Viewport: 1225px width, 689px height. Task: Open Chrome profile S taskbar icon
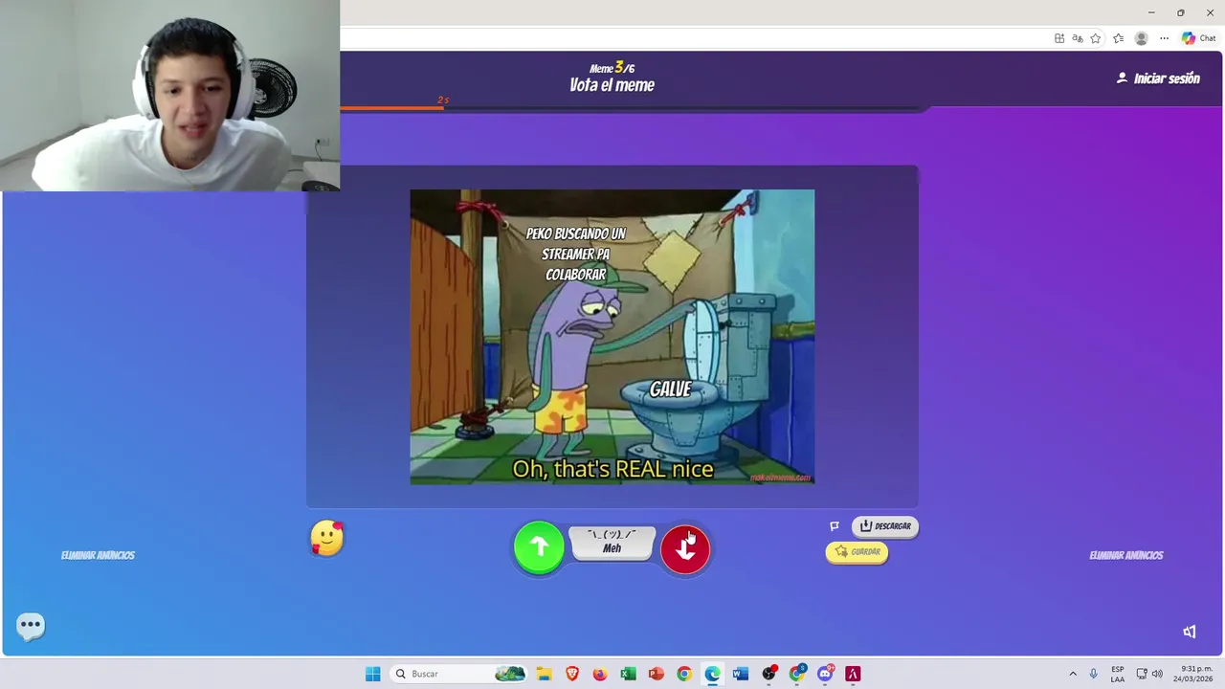tap(796, 674)
